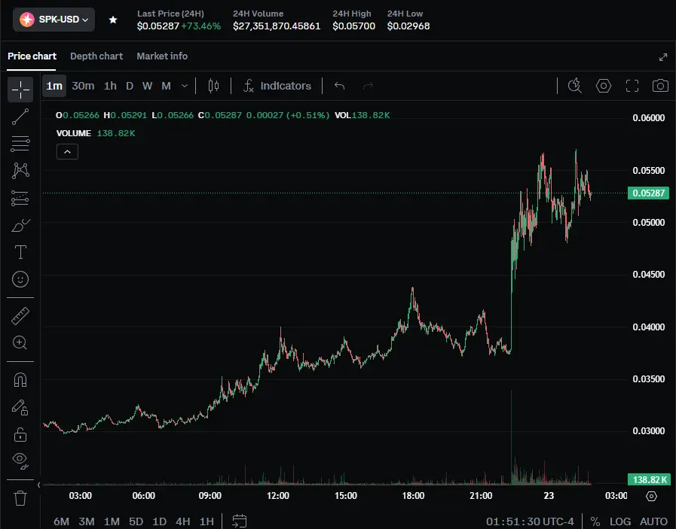Click the 138.82 K volume axis label
Viewport: 676px width, 529px height.
tap(649, 479)
